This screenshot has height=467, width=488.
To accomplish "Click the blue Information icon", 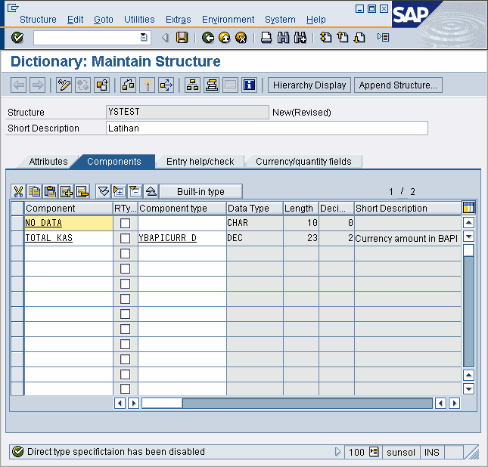I will 249,85.
